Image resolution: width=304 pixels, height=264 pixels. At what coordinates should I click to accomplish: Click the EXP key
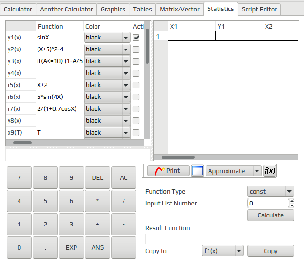71,247
